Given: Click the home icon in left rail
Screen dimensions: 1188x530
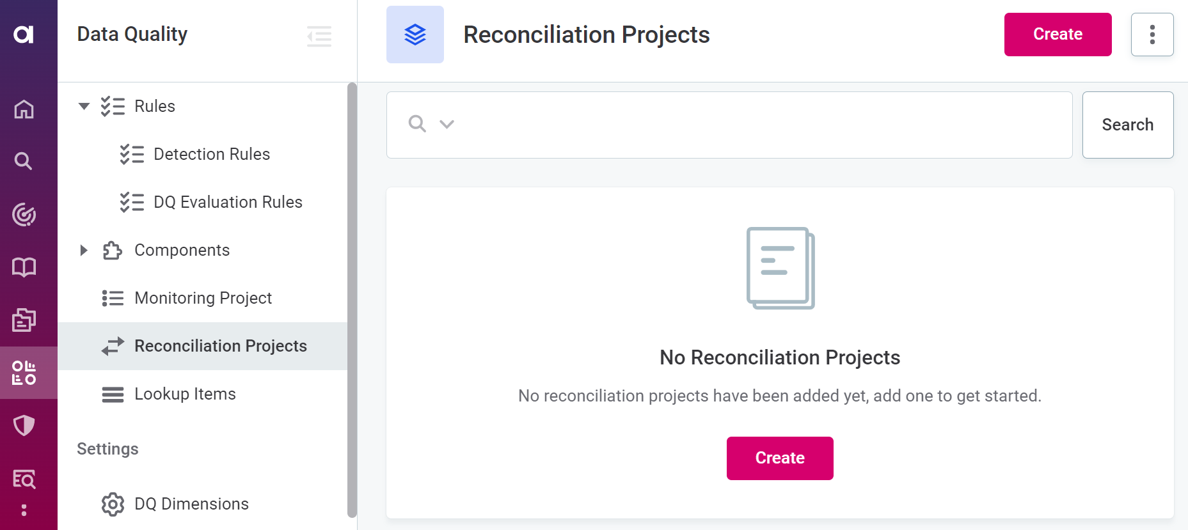Looking at the screenshot, I should pyautogui.click(x=24, y=109).
